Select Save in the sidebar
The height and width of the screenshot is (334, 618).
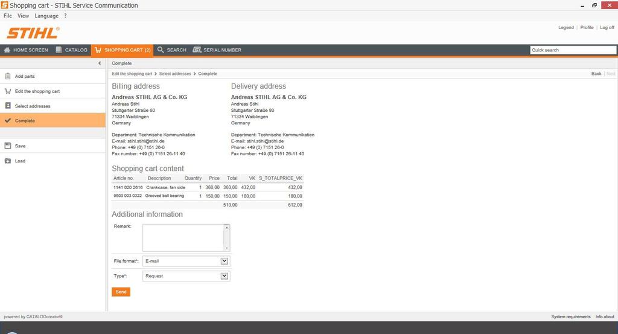pos(20,146)
